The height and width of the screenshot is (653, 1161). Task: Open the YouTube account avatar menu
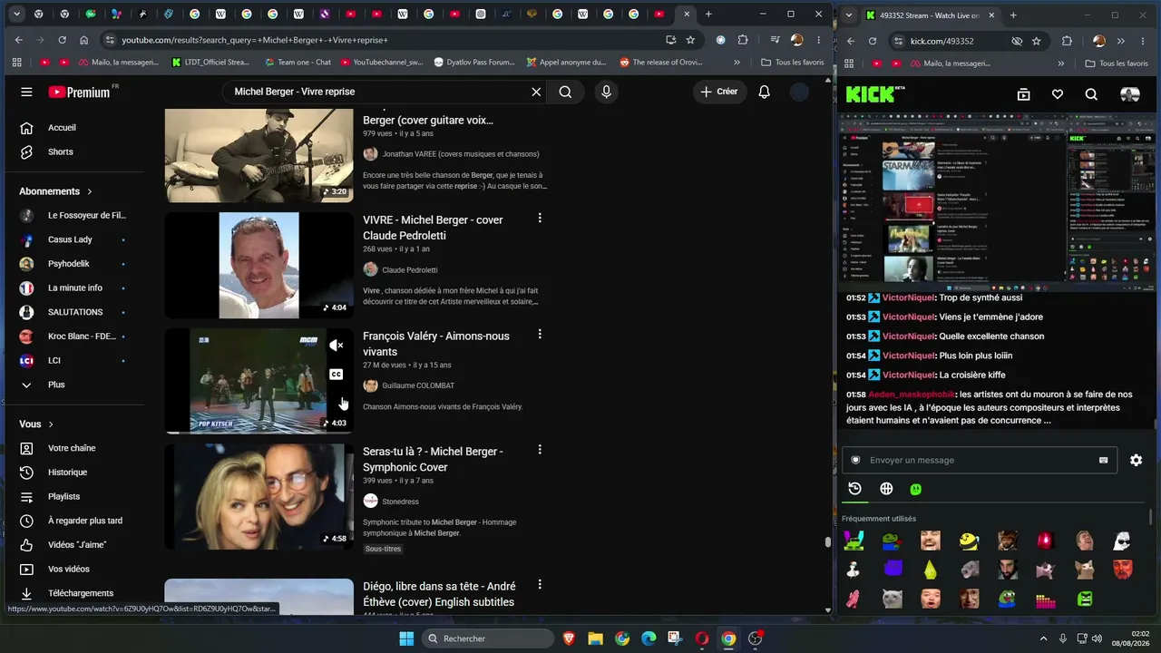pyautogui.click(x=799, y=92)
